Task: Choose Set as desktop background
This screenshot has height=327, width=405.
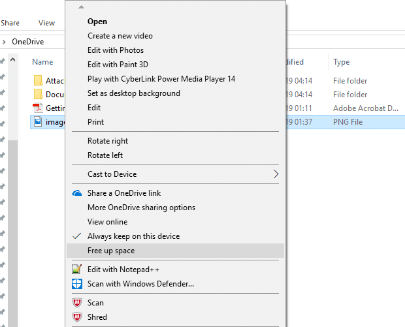Action: [x=133, y=93]
